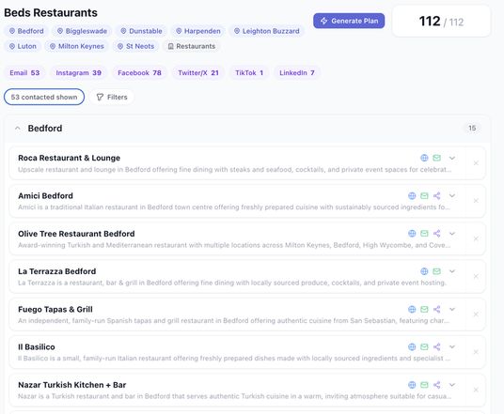Remove La Terrazza Bedford with its X
This screenshot has height=414, width=504.
tap(476, 276)
